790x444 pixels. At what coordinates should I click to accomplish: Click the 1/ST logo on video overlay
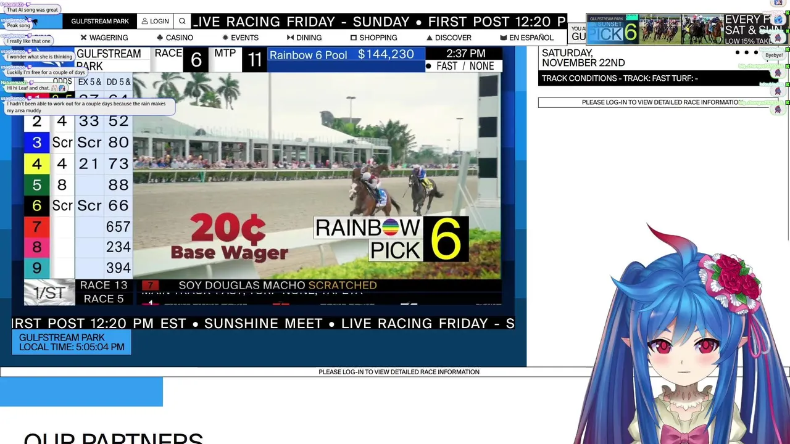point(49,292)
